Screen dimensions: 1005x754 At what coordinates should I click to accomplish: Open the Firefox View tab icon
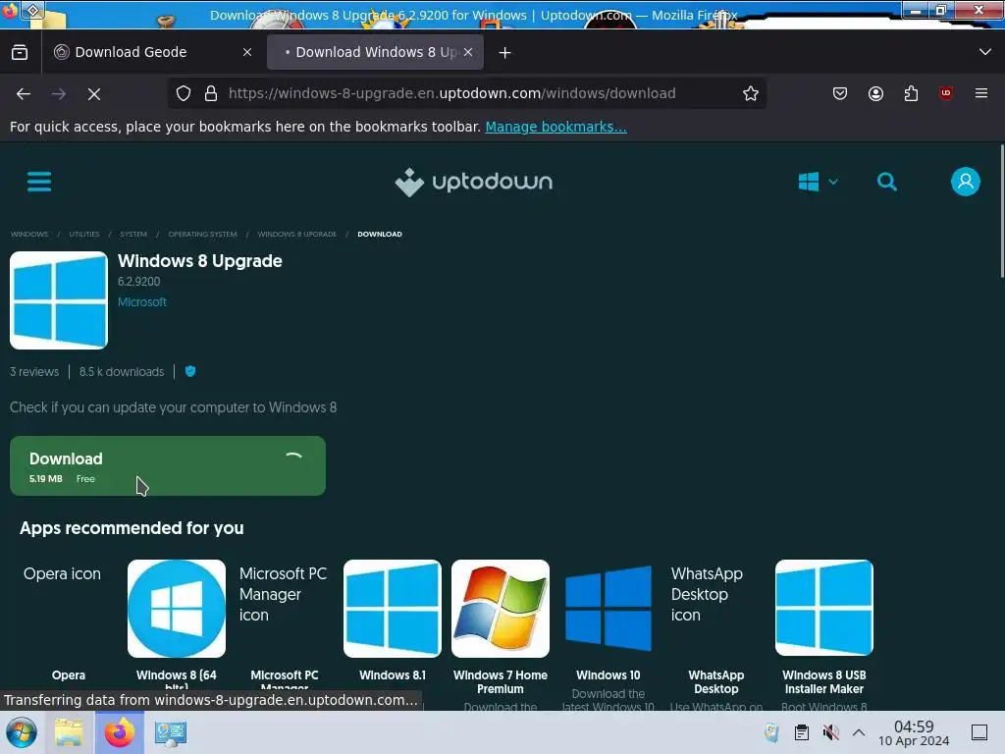[x=20, y=52]
